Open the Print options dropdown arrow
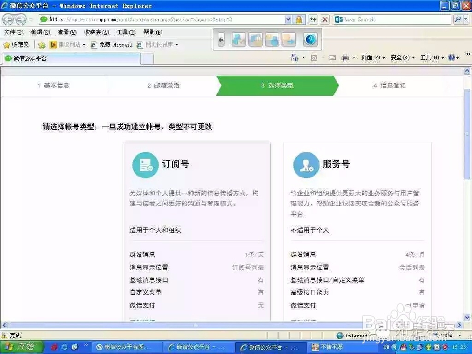 tap(354, 58)
